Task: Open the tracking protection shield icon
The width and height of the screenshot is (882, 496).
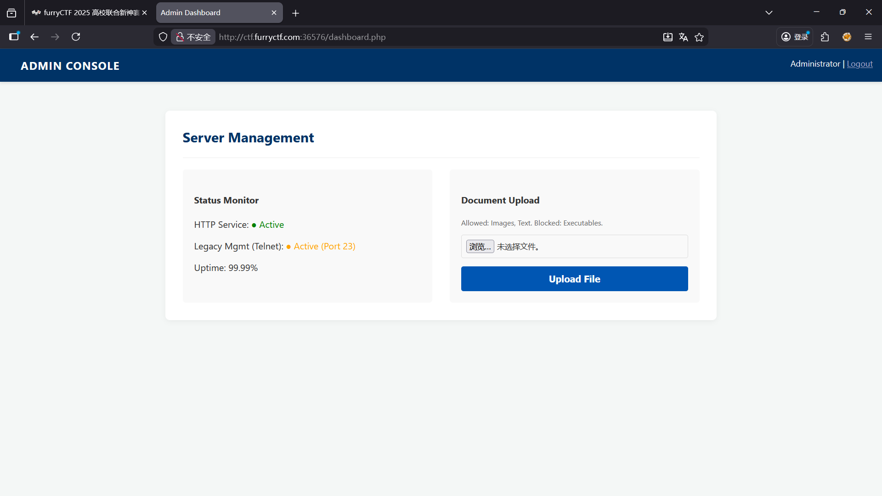Action: coord(163,37)
